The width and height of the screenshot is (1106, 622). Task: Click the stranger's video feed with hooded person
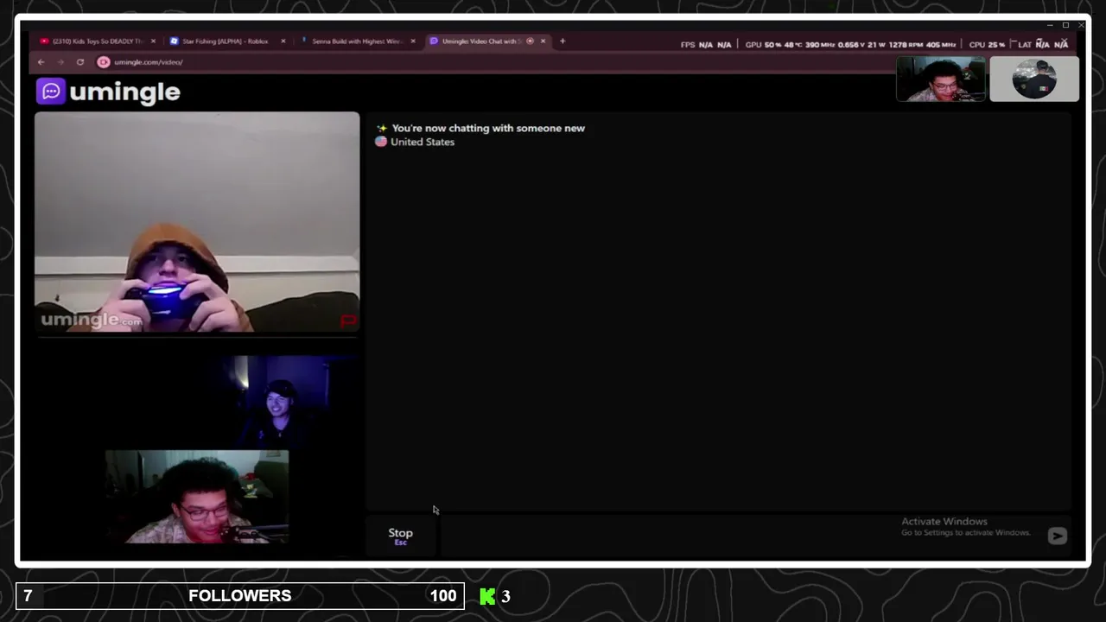197,222
